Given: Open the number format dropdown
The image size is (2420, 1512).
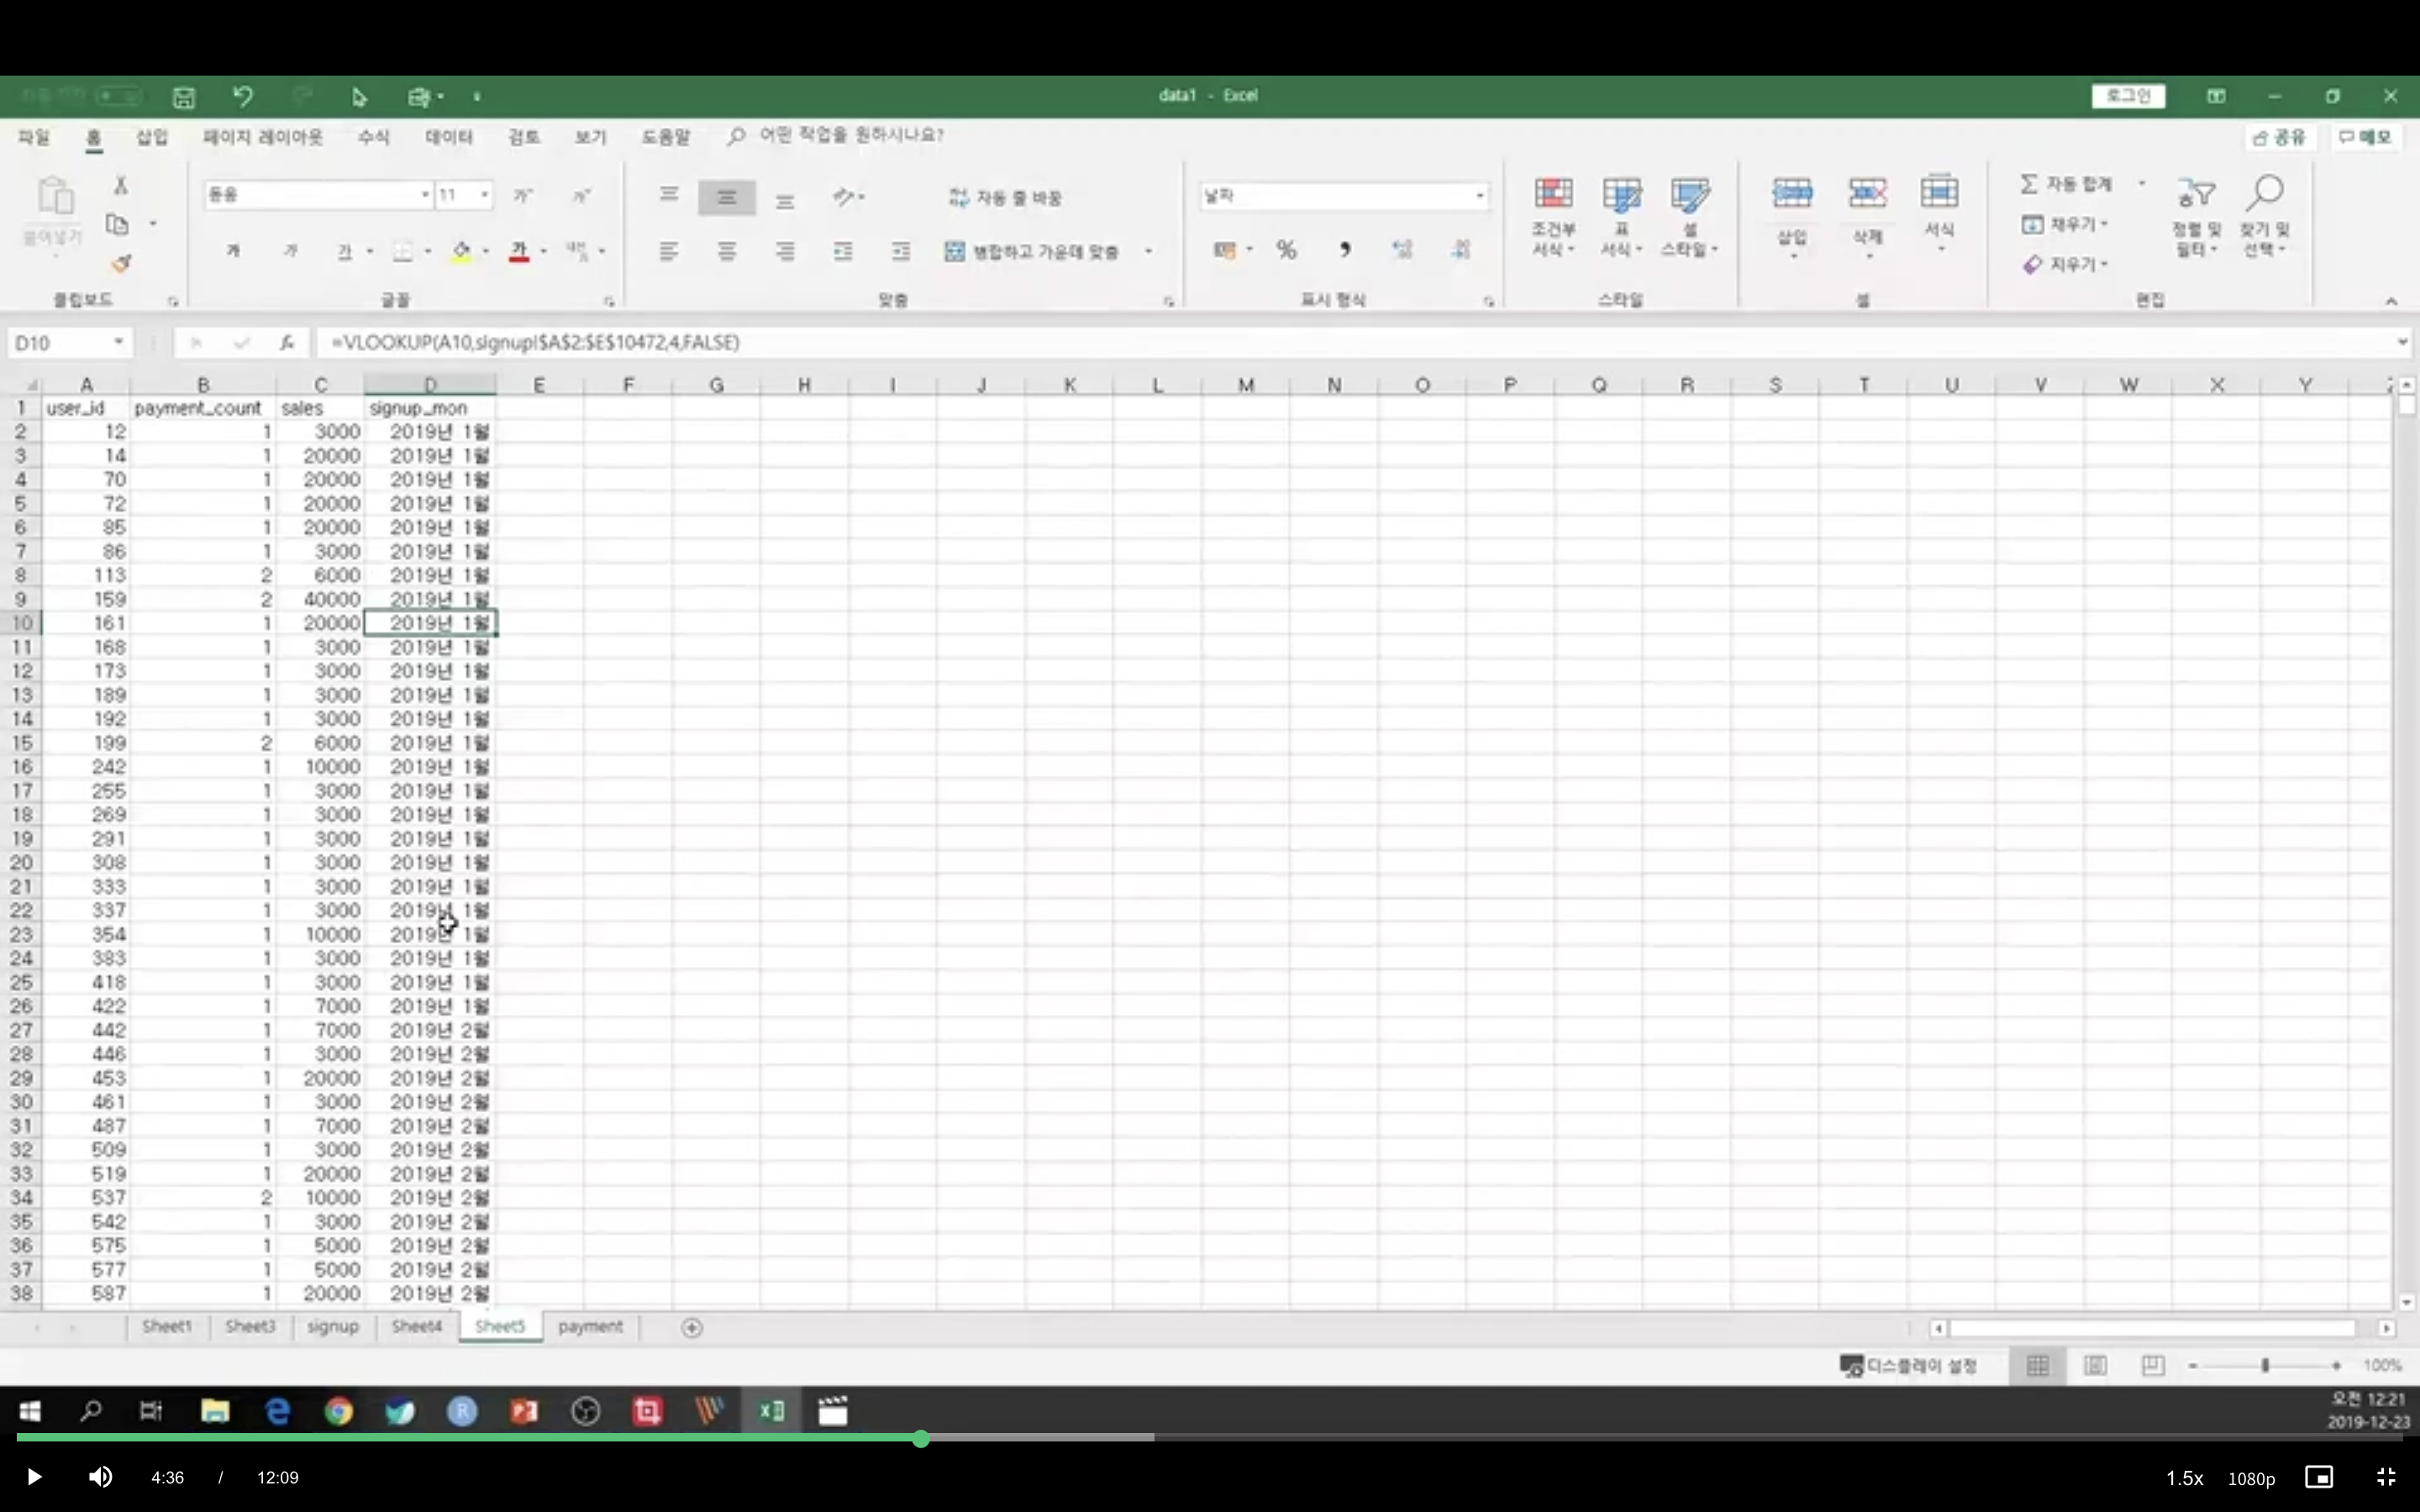Looking at the screenshot, I should pos(1479,196).
